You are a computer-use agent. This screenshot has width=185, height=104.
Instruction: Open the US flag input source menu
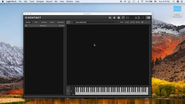(156, 1)
